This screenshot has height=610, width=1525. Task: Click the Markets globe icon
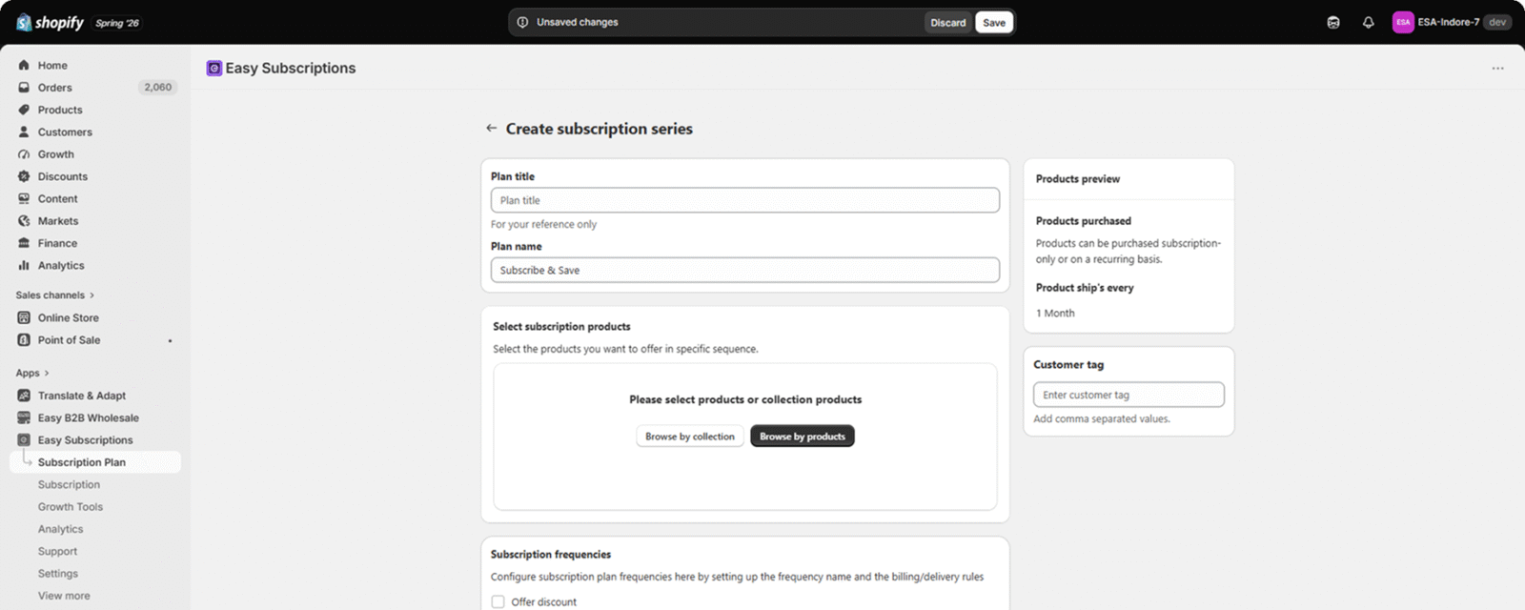pos(24,220)
